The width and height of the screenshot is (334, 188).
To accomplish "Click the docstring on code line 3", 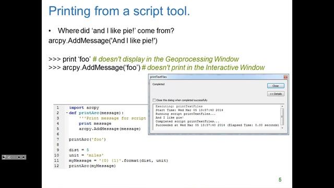I will point(112,119).
